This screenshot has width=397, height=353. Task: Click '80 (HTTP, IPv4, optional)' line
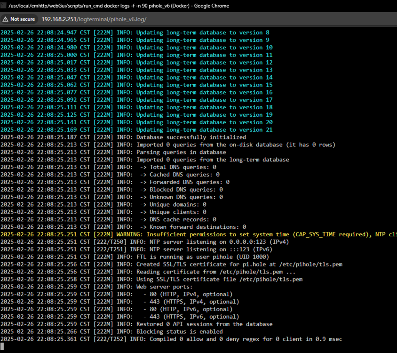pyautogui.click(x=117, y=294)
